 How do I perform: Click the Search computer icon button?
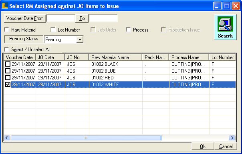click(225, 28)
